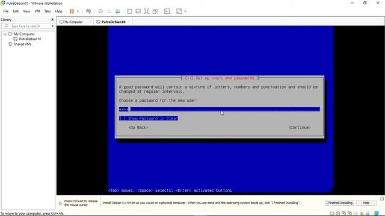Viewport: 385px width, 216px height.
Task: Click the stretch guest display icon
Action: 179,11
